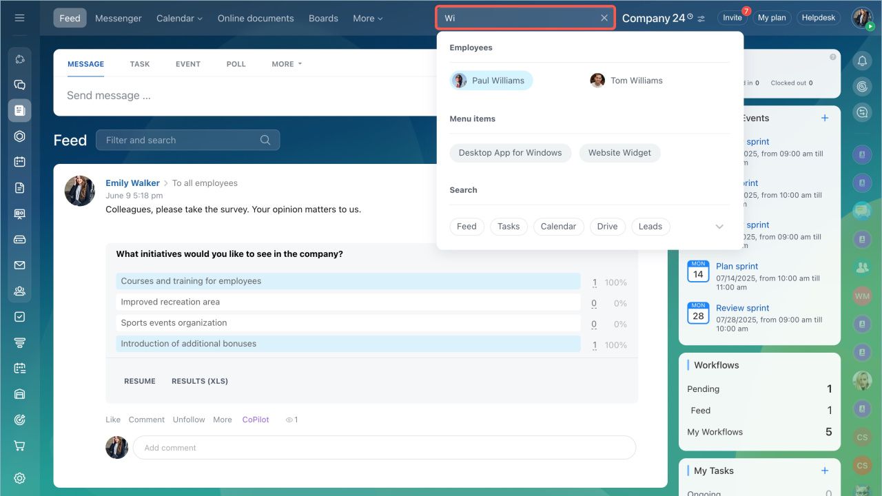Open the Marketing target icon in left sidebar

click(x=19, y=420)
